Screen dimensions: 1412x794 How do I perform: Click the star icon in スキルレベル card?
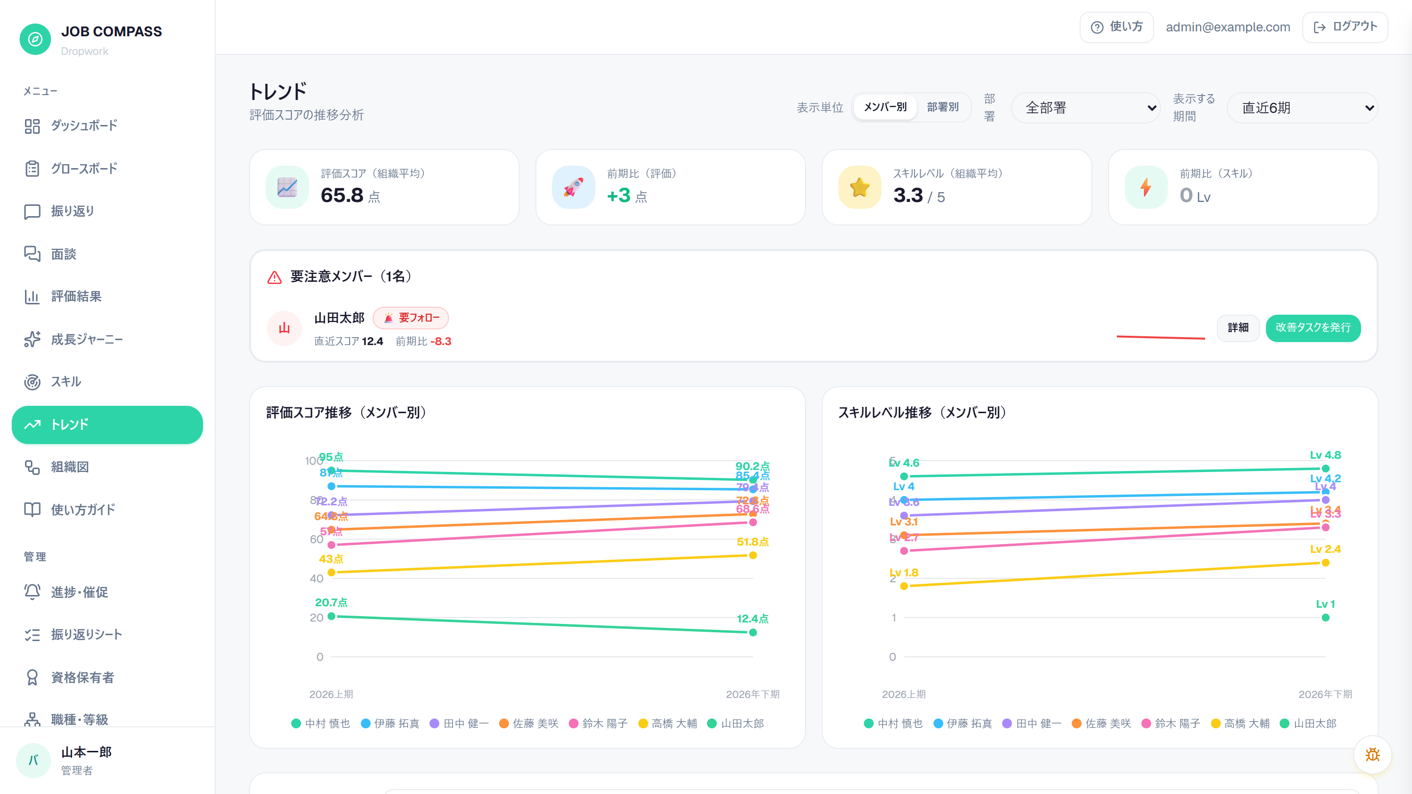859,187
